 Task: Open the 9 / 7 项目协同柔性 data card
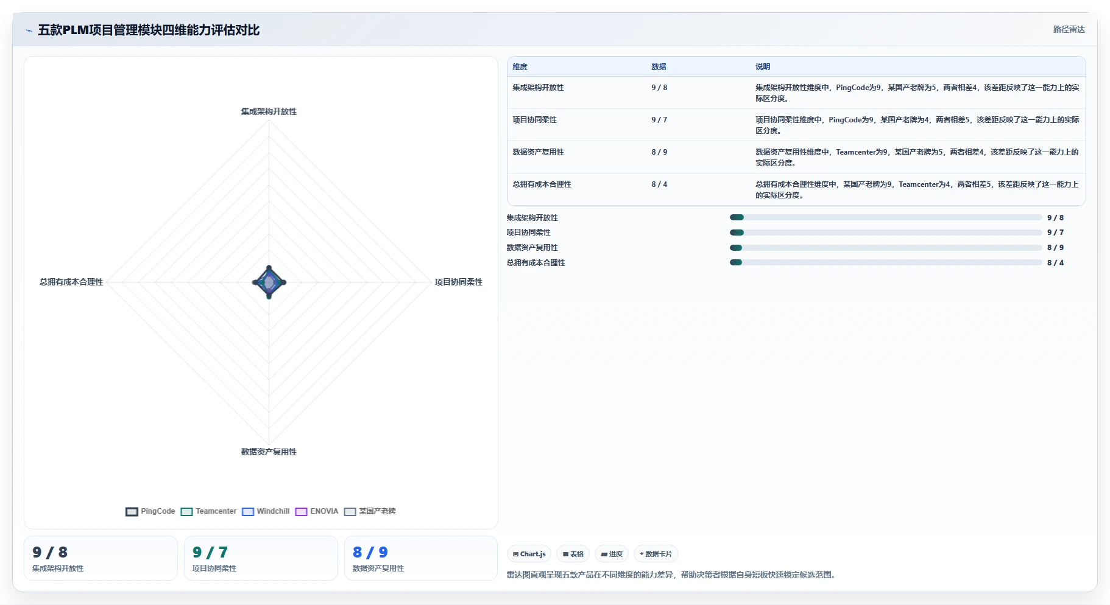261,558
